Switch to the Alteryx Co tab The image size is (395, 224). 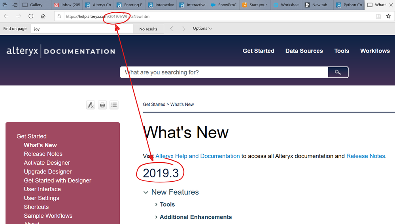98,5
